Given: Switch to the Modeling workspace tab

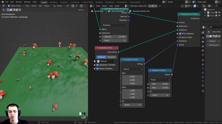Looking at the screenshot, I should [53, 2].
